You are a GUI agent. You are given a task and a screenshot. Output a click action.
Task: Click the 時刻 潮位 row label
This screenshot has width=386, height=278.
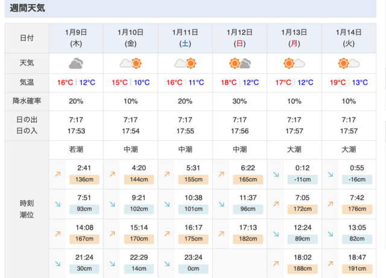point(27,208)
